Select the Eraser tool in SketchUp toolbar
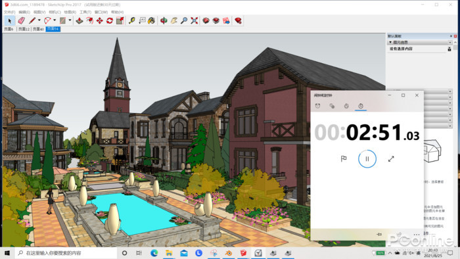Screen dimensions: 460x259 [x=21, y=20]
